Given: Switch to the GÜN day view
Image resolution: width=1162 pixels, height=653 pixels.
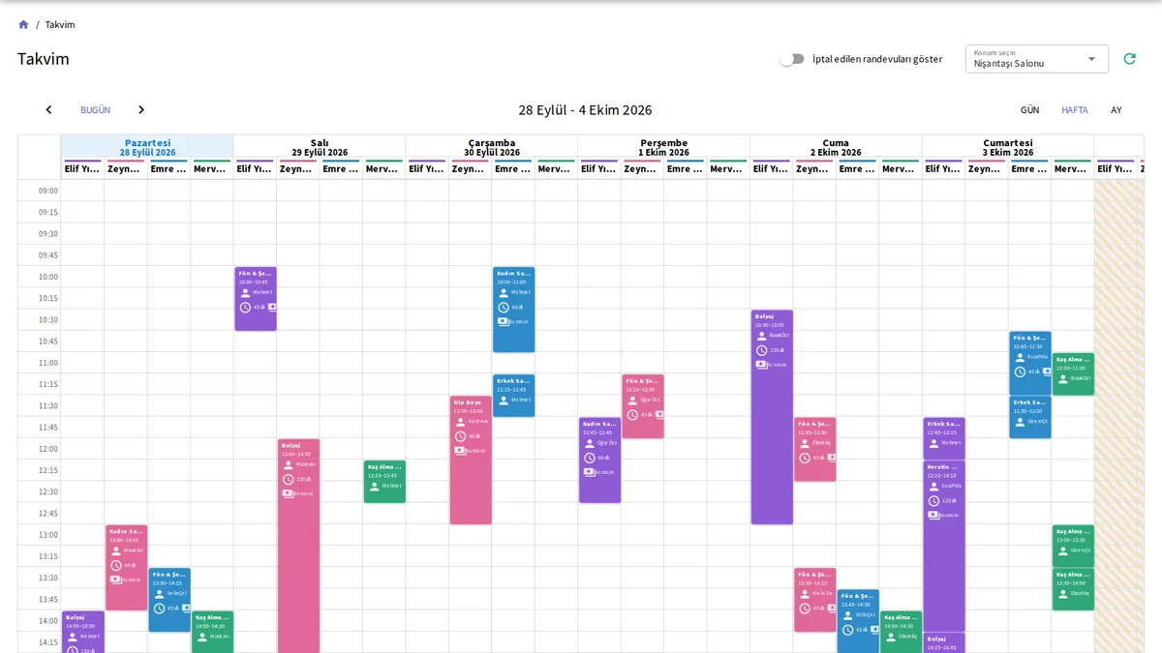Looking at the screenshot, I should point(1029,110).
